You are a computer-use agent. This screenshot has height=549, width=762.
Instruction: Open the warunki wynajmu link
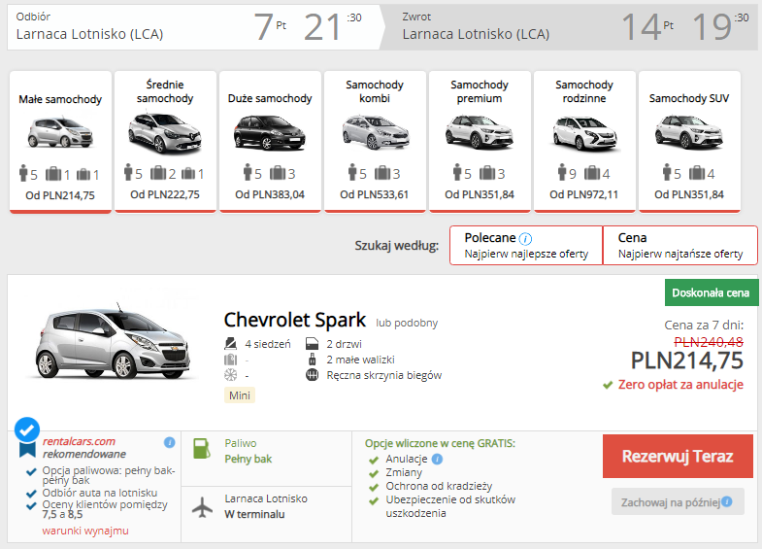point(85,531)
